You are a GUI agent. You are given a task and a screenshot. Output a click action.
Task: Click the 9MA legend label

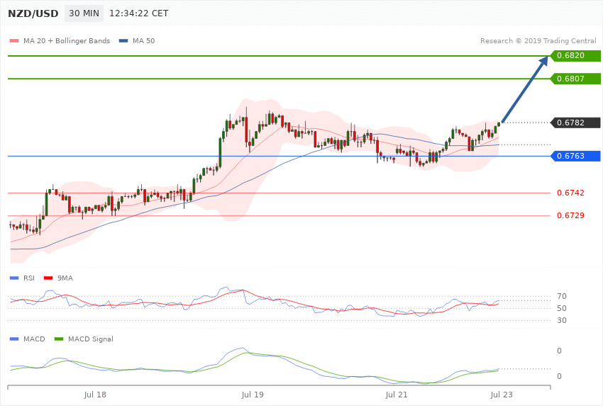point(65,278)
